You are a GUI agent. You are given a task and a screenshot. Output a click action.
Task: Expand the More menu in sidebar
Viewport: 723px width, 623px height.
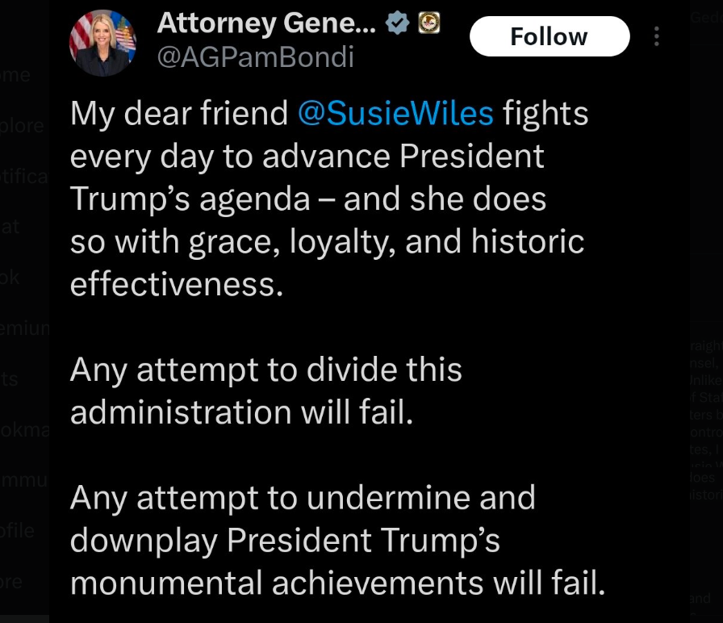pos(13,581)
